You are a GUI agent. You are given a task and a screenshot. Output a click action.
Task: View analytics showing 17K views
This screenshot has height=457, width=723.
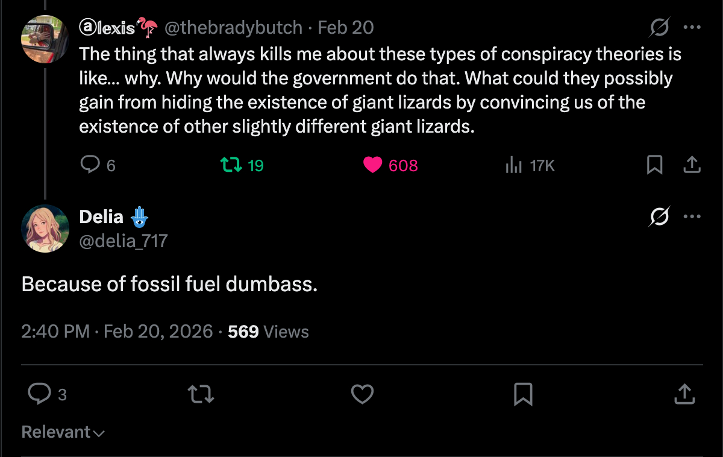513,165
